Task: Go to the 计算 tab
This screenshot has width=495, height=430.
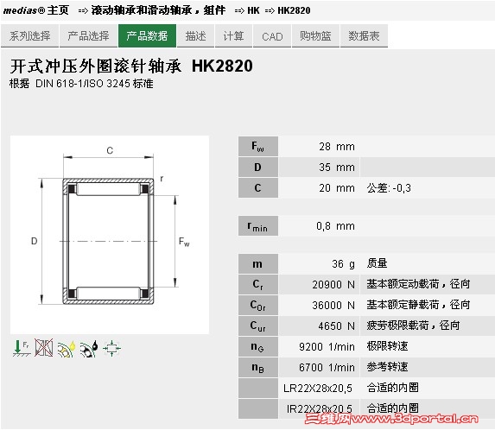Action: pyautogui.click(x=233, y=36)
